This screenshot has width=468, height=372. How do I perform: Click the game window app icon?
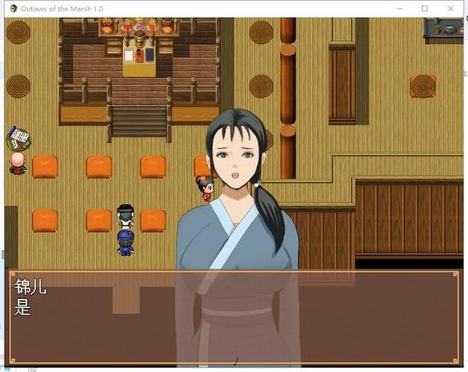[13, 9]
